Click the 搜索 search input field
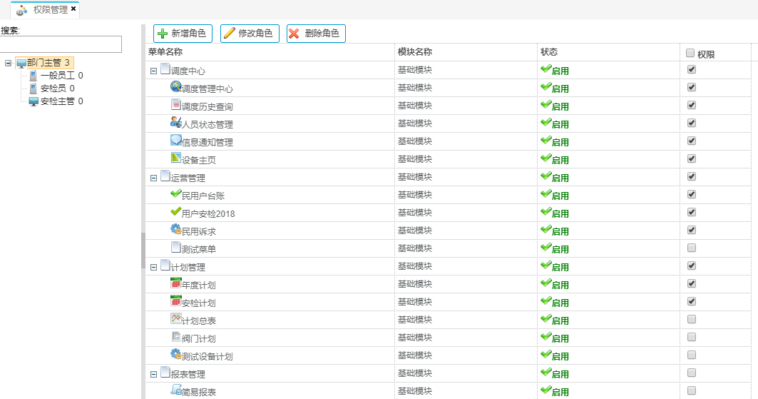This screenshot has width=758, height=399. pos(61,44)
